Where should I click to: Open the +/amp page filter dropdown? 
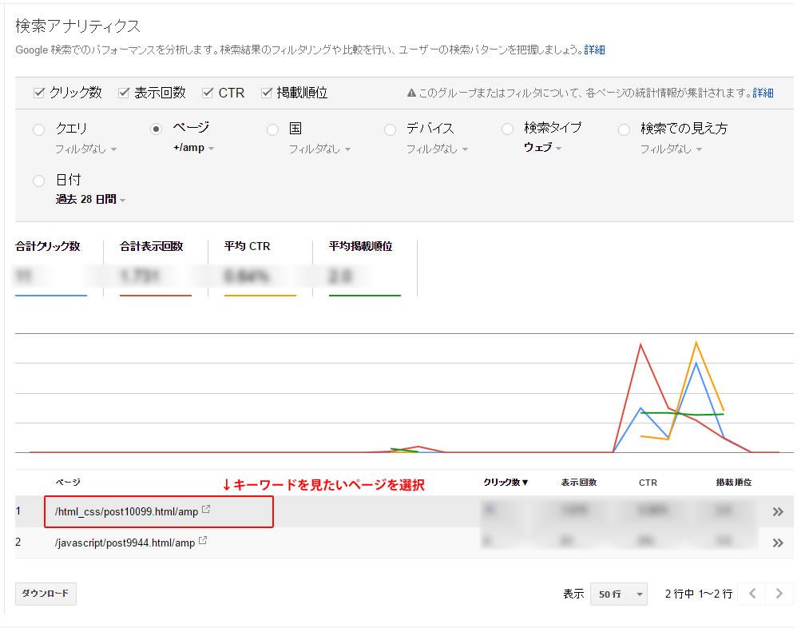[x=193, y=148]
